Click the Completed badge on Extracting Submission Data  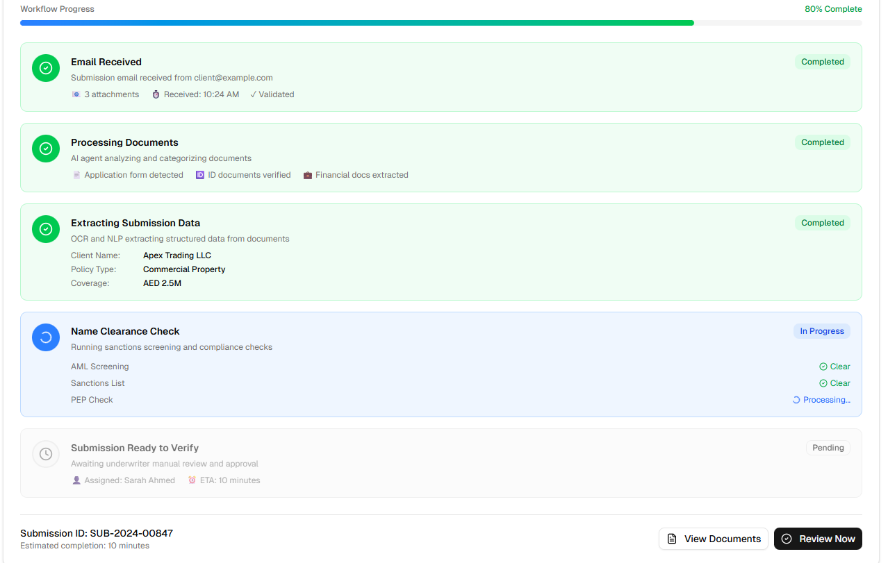(x=822, y=222)
